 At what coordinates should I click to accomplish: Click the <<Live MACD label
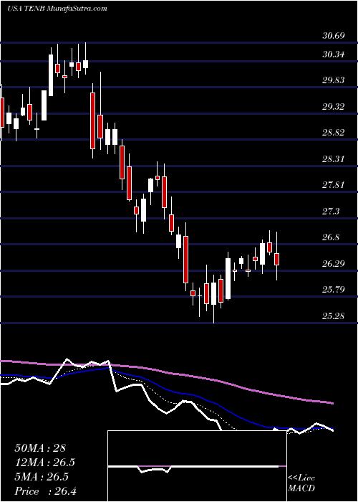click(301, 483)
